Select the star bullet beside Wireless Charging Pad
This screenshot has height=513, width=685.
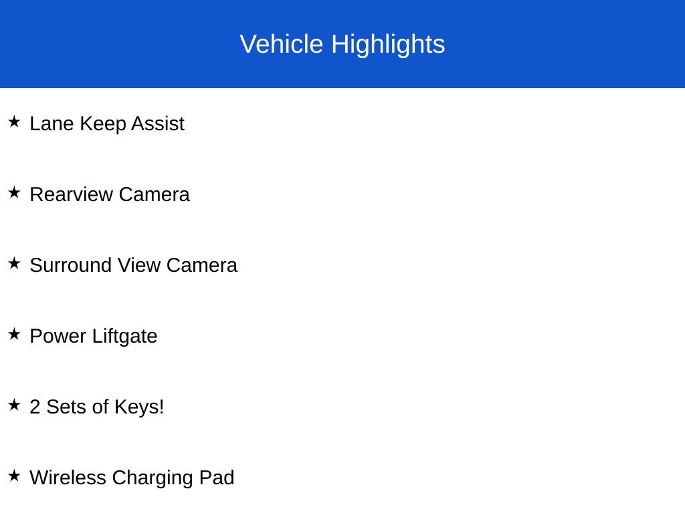(14, 476)
